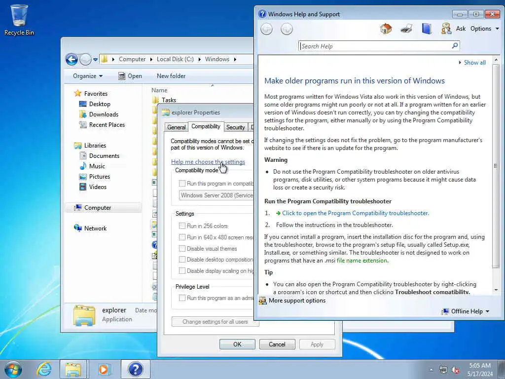The image size is (505, 379).
Task: Open Recent Places in sidebar
Action: (x=107, y=125)
